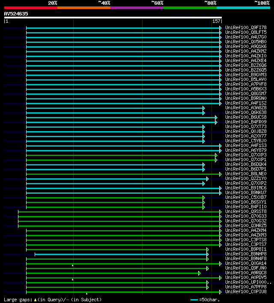The width and height of the screenshot is (274, 303).
Task: Click the red 20% identity legend segment
Action: click(31, 8)
